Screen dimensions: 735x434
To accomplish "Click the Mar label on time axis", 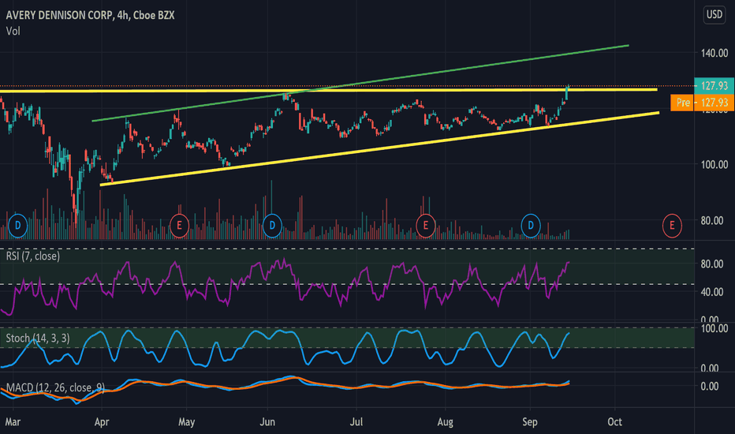I will point(13,422).
